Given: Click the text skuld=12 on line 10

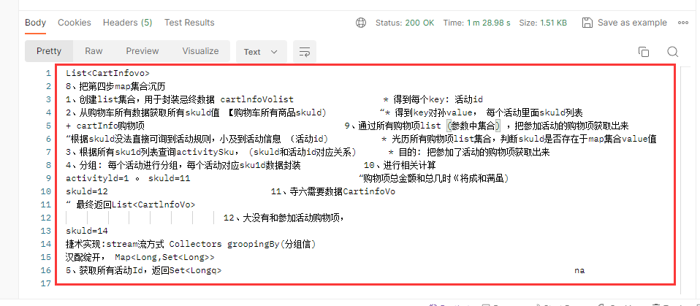Looking at the screenshot, I should point(87,192).
